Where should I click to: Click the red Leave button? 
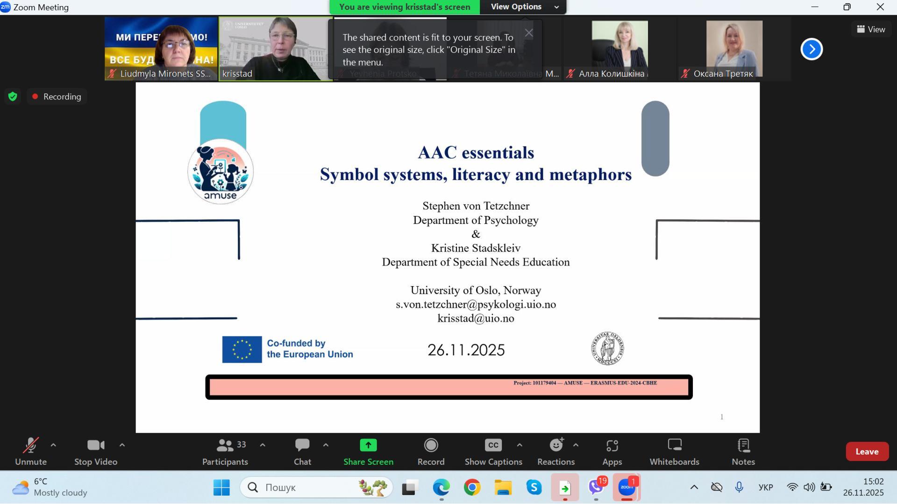click(x=867, y=451)
